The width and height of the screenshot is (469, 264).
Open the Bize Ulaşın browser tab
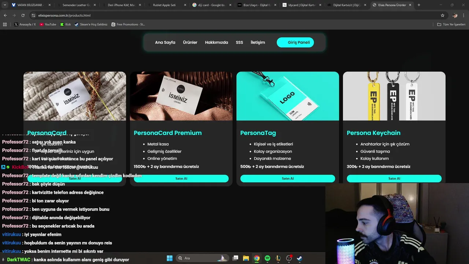pos(256,5)
